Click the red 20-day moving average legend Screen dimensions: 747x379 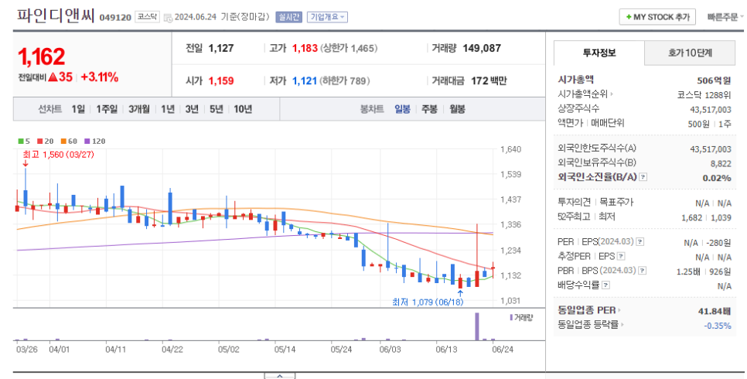[45, 141]
